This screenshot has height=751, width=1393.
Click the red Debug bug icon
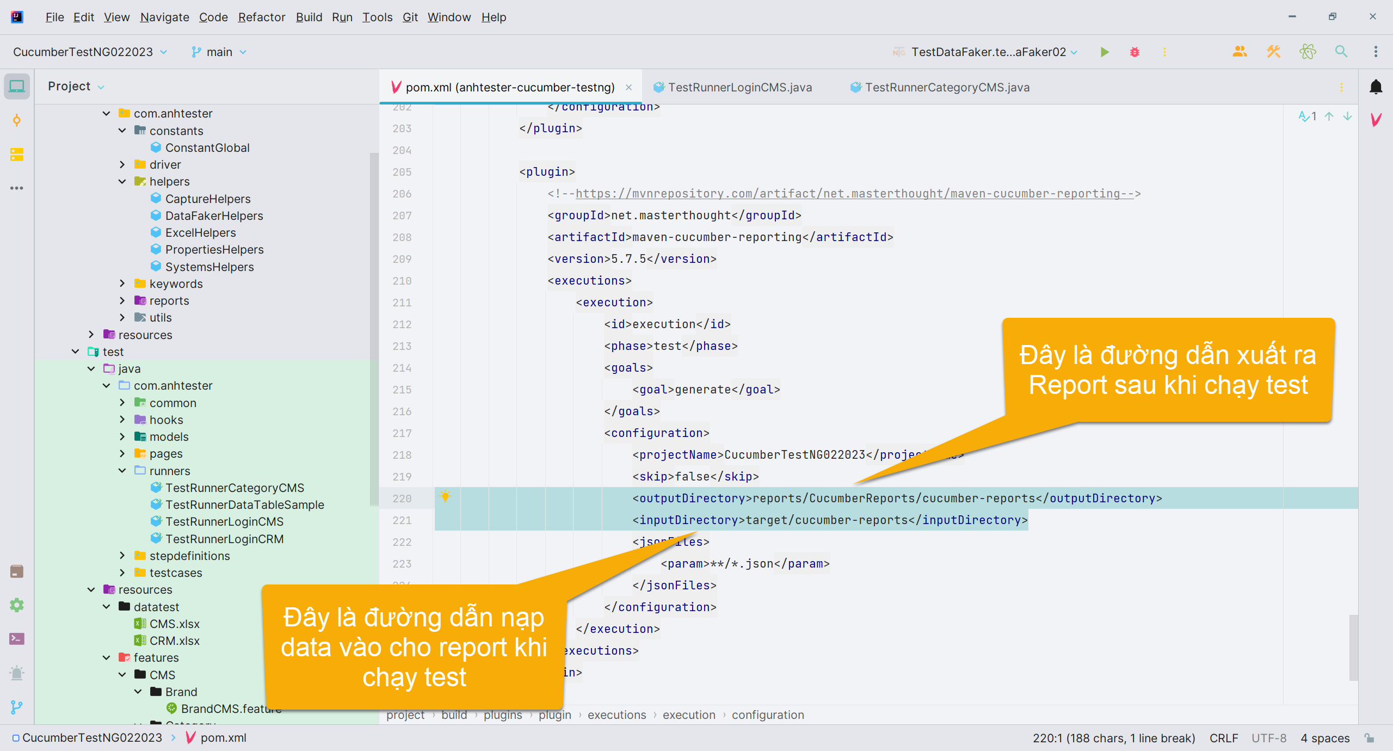1135,52
